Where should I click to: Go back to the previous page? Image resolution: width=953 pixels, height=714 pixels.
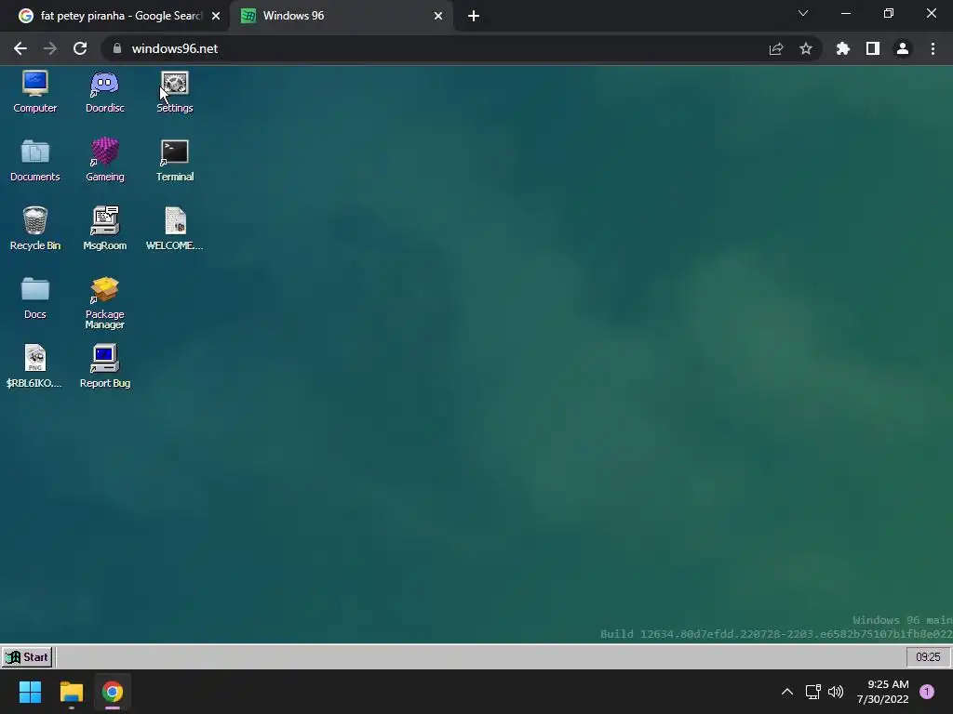point(20,48)
